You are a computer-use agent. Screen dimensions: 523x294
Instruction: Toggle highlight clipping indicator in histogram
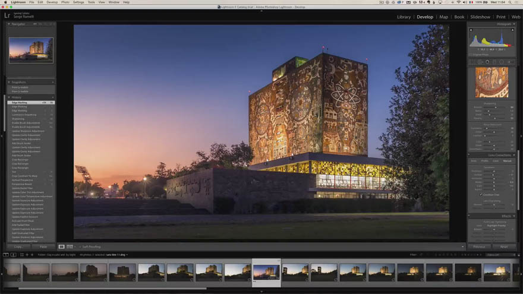[513, 30]
